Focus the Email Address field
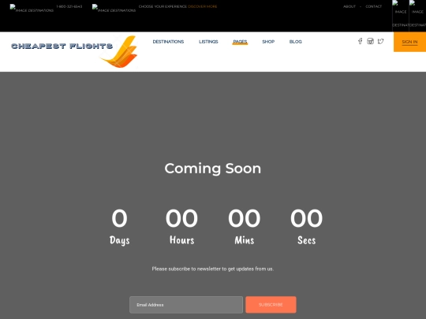 (x=186, y=305)
